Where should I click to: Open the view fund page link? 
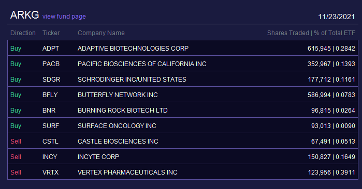(x=64, y=17)
